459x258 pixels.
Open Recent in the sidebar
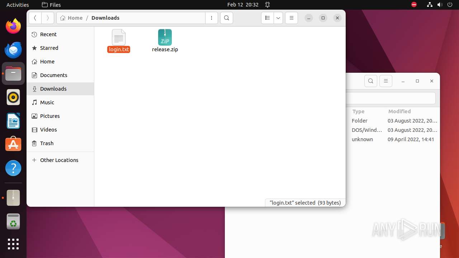pyautogui.click(x=60, y=34)
